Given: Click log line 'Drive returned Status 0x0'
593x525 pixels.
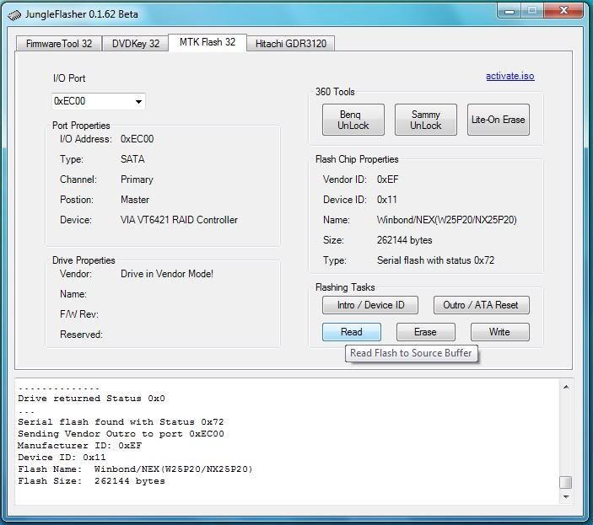Looking at the screenshot, I should (91, 399).
